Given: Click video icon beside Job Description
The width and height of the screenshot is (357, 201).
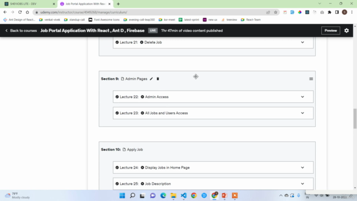Looking at the screenshot, I should (142, 184).
